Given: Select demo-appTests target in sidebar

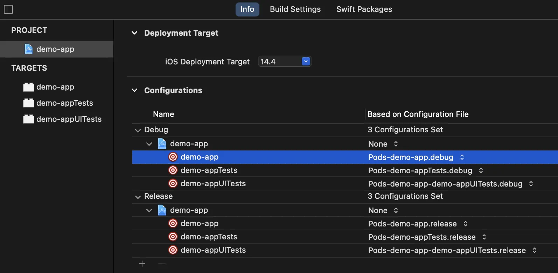Looking at the screenshot, I should tap(64, 103).
